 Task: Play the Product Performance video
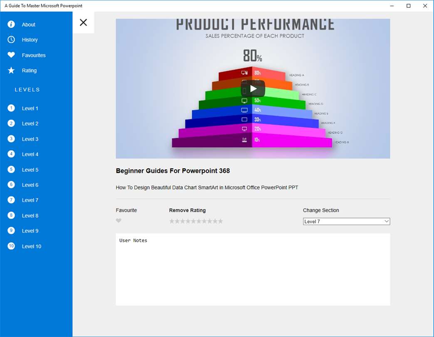point(253,89)
